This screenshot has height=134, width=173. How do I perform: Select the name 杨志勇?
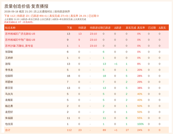click(x=9, y=106)
